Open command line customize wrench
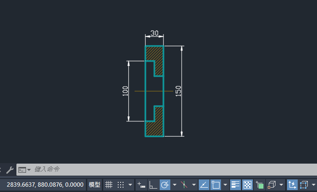Image resolution: width=317 pixels, height=192 pixels. (10, 170)
